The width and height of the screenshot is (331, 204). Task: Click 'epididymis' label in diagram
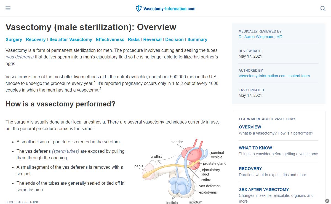pyautogui.click(x=208, y=192)
